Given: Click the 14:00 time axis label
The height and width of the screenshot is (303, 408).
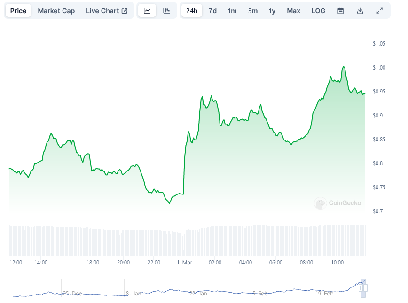Looking at the screenshot, I should (41, 263).
